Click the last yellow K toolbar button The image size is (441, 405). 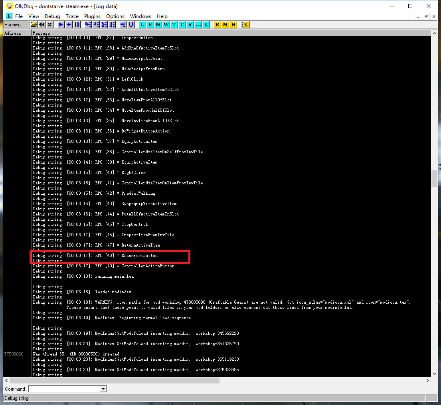click(245, 25)
